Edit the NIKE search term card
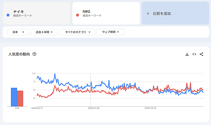211x125 pixels. pos(106,13)
